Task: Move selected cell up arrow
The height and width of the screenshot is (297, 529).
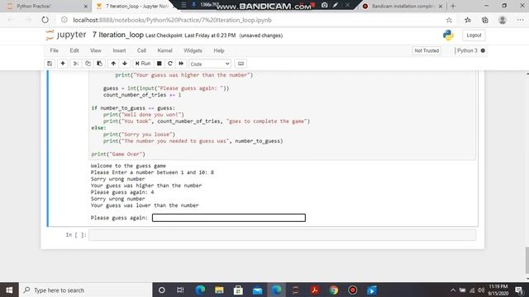Action: (x=113, y=64)
